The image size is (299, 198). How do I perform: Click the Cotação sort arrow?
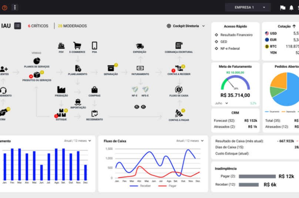tap(294, 26)
